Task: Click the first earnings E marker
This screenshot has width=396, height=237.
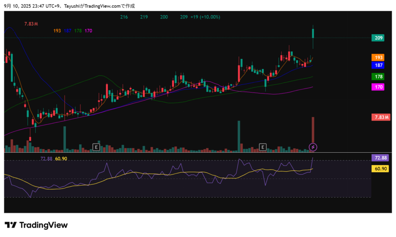Action: pos(96,147)
